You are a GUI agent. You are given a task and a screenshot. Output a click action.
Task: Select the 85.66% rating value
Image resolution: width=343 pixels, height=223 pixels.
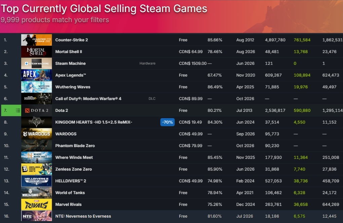pyautogui.click(x=215, y=40)
